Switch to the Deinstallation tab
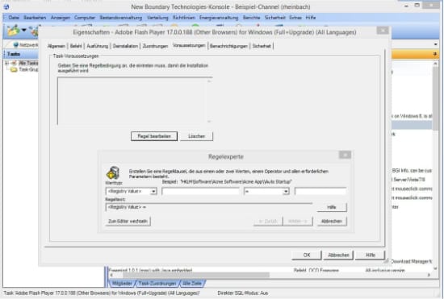This screenshot has height=299, width=444. (x=125, y=46)
